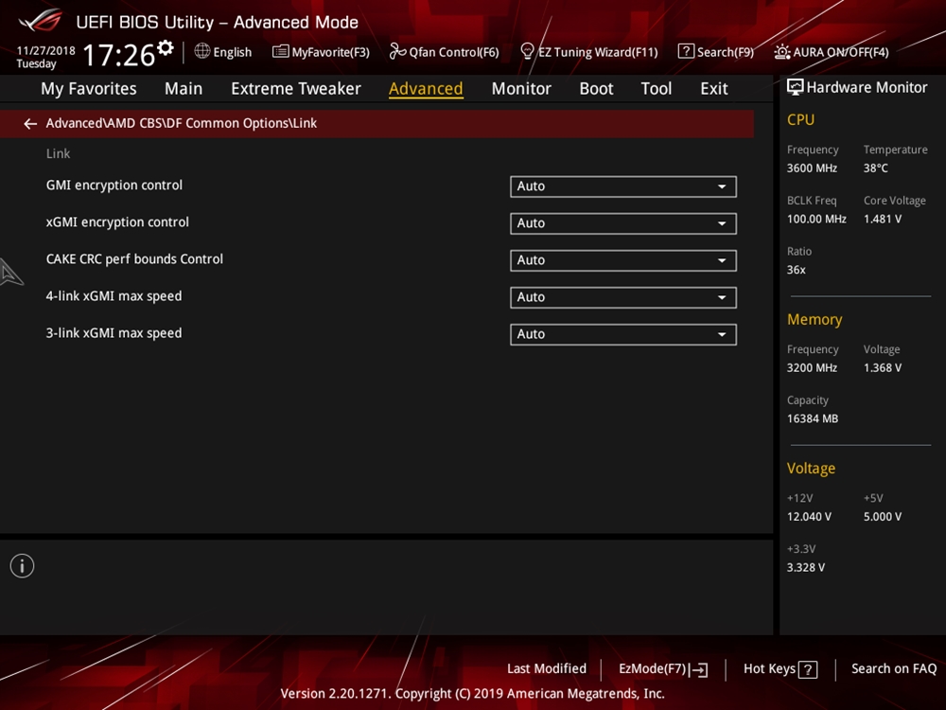The image size is (946, 710).
Task: Switch to My Favorites tab
Action: click(x=89, y=89)
